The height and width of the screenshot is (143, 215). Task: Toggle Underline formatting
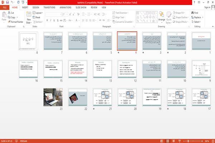pyautogui.click(x=54, y=20)
